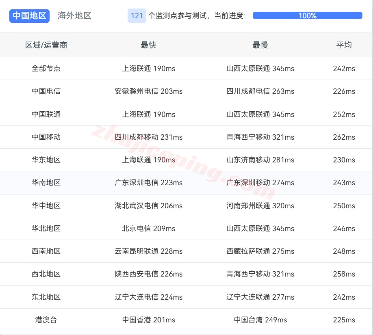Click 山东济南移动 281ms cell

[260, 160]
